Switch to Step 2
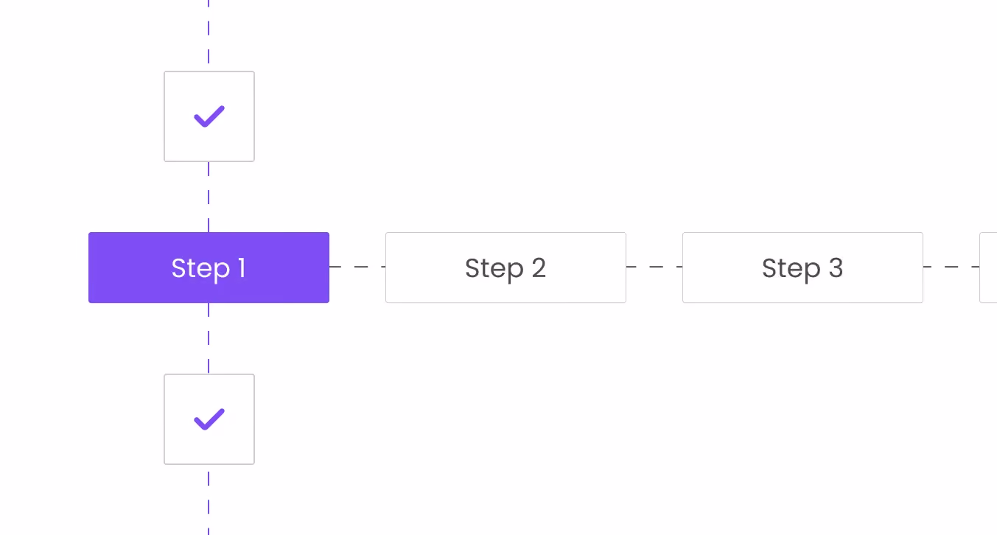997x535 pixels. click(x=506, y=267)
